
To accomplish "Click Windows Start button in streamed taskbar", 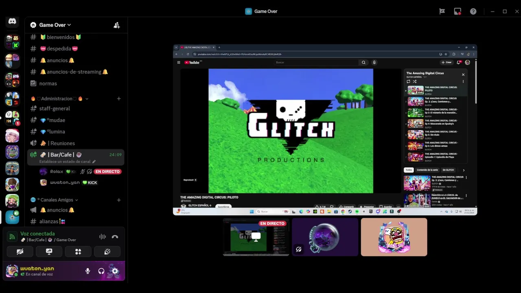I will pos(252,212).
